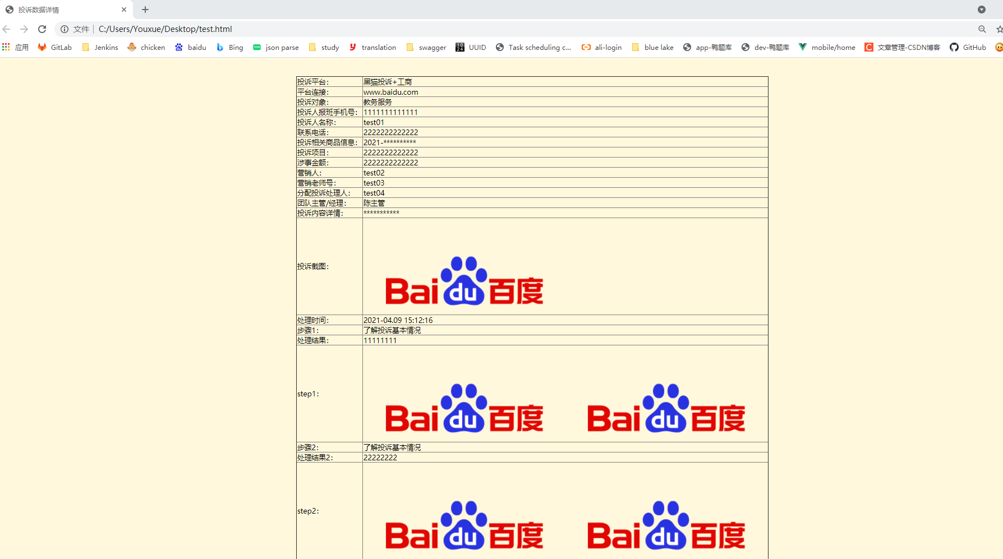The image size is (1003, 559).
Task: Click the 2021-********** product info value
Action: pos(390,142)
